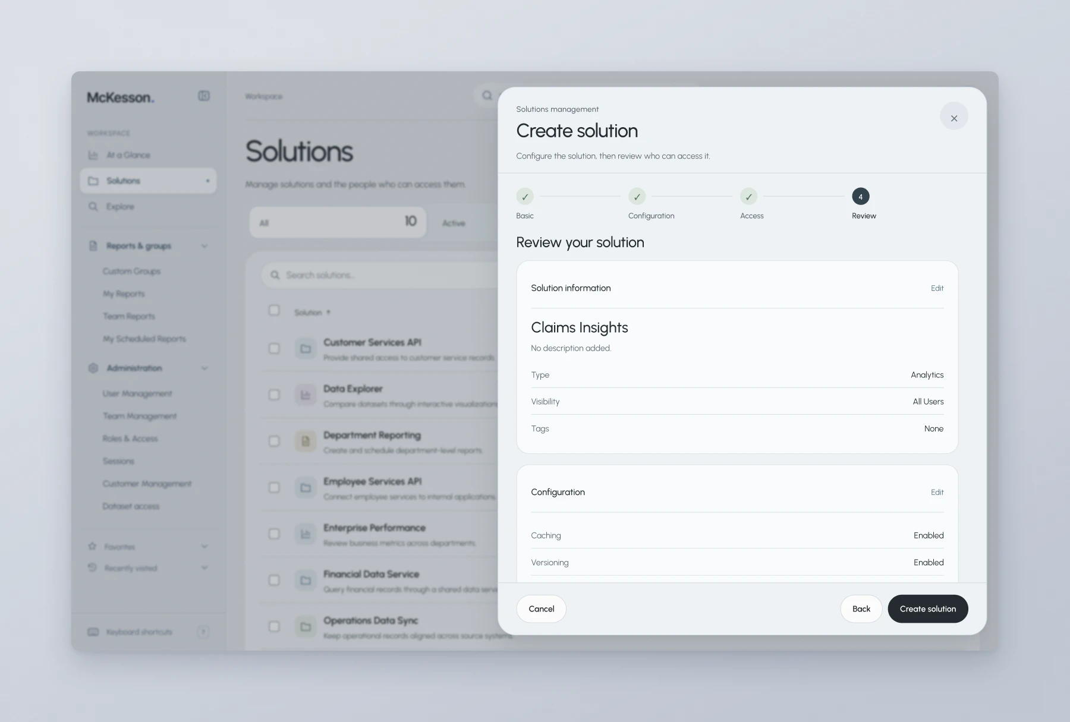Click the Financial Data Service folder icon

point(306,580)
